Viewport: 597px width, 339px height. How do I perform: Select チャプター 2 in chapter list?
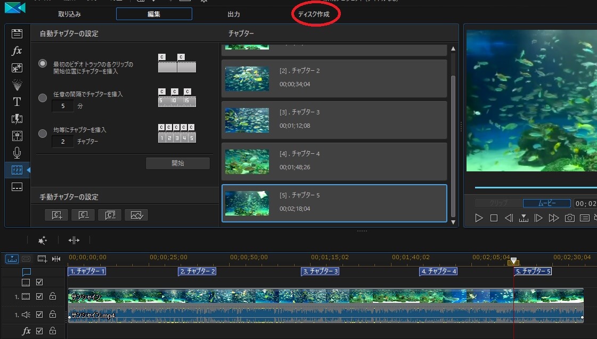[x=334, y=78]
